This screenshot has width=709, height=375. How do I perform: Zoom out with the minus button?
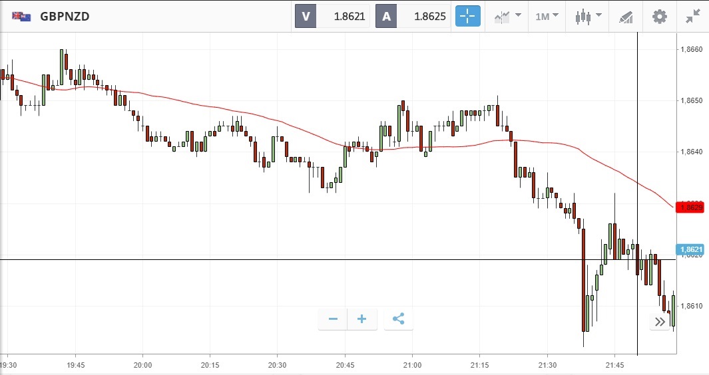click(x=333, y=319)
